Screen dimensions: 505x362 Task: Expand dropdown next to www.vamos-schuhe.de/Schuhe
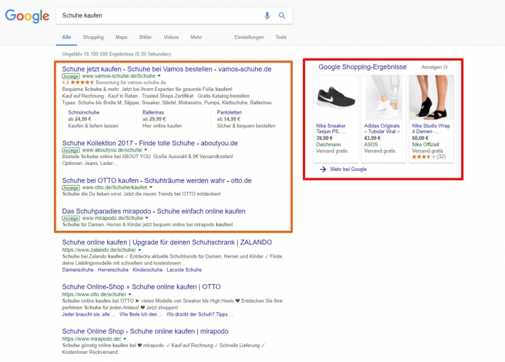pyautogui.click(x=159, y=76)
